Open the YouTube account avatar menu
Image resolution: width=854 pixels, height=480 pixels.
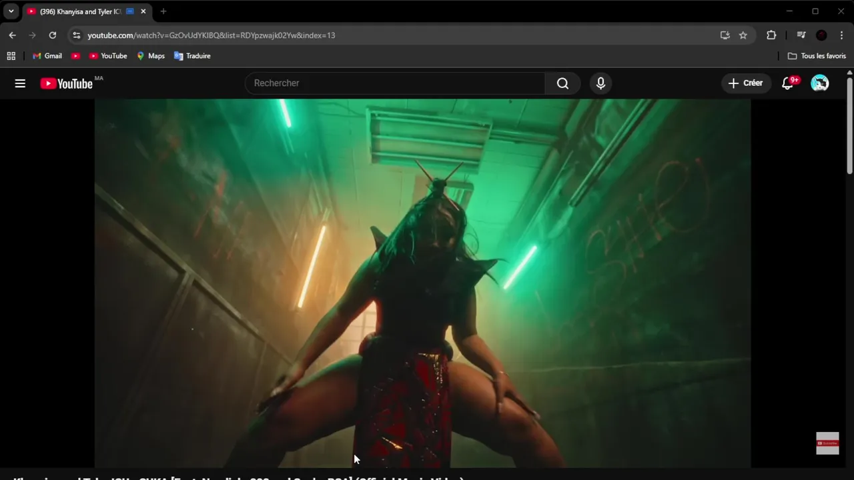819,83
